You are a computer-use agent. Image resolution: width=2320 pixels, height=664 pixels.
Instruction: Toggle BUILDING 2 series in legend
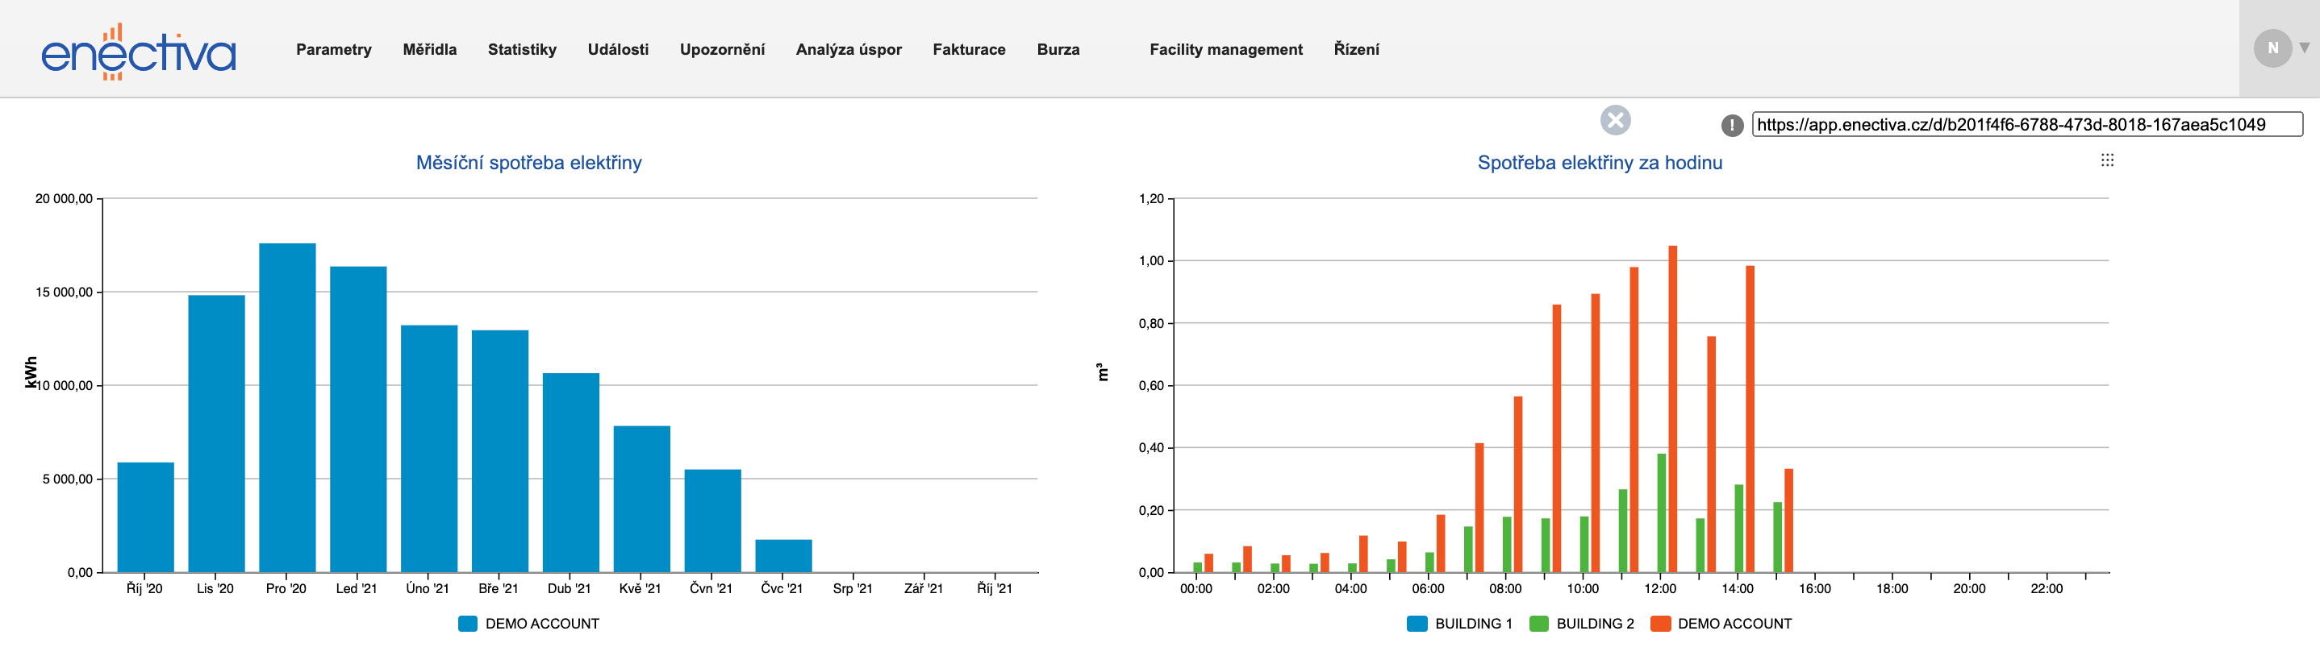point(1594,624)
